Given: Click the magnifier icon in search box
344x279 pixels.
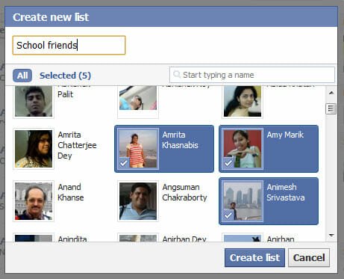Looking at the screenshot, I should (x=177, y=74).
